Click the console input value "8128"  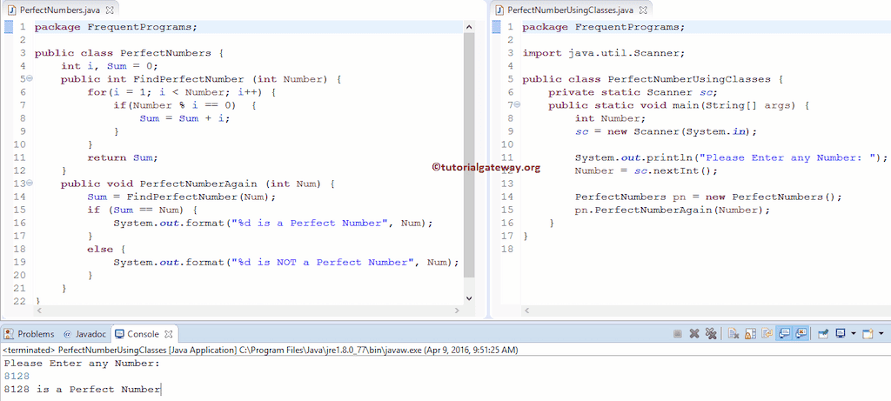point(17,376)
